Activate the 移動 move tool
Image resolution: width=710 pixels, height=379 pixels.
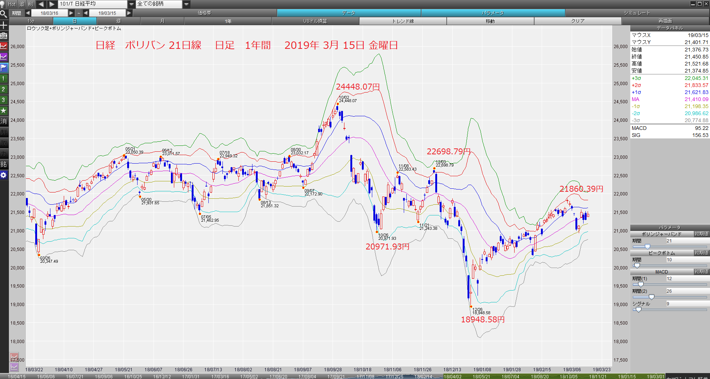pos(491,21)
